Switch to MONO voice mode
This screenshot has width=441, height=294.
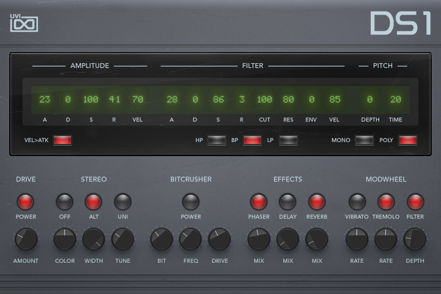pos(364,140)
